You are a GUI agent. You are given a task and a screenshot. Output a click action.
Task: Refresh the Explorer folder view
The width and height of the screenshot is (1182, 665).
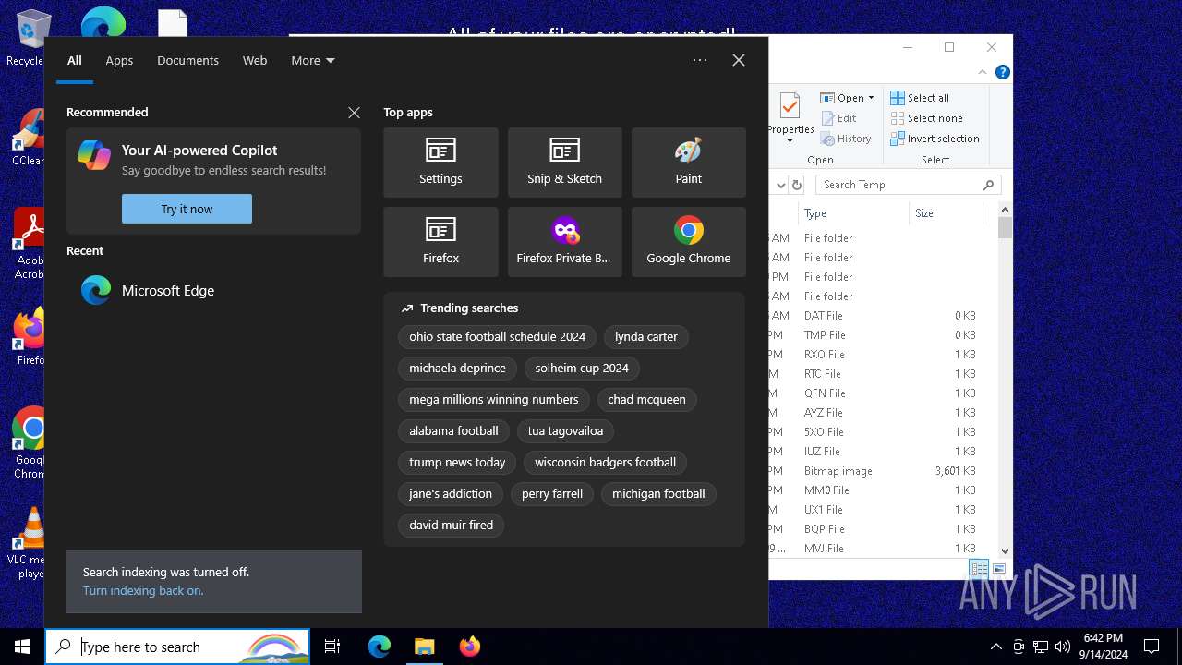[797, 185]
